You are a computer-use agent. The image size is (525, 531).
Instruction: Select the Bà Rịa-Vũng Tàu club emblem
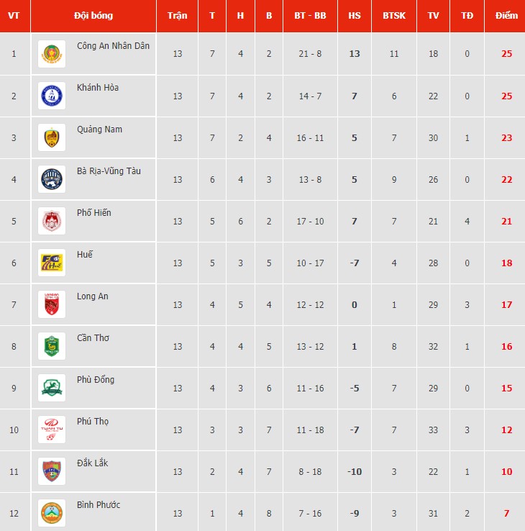click(52, 179)
